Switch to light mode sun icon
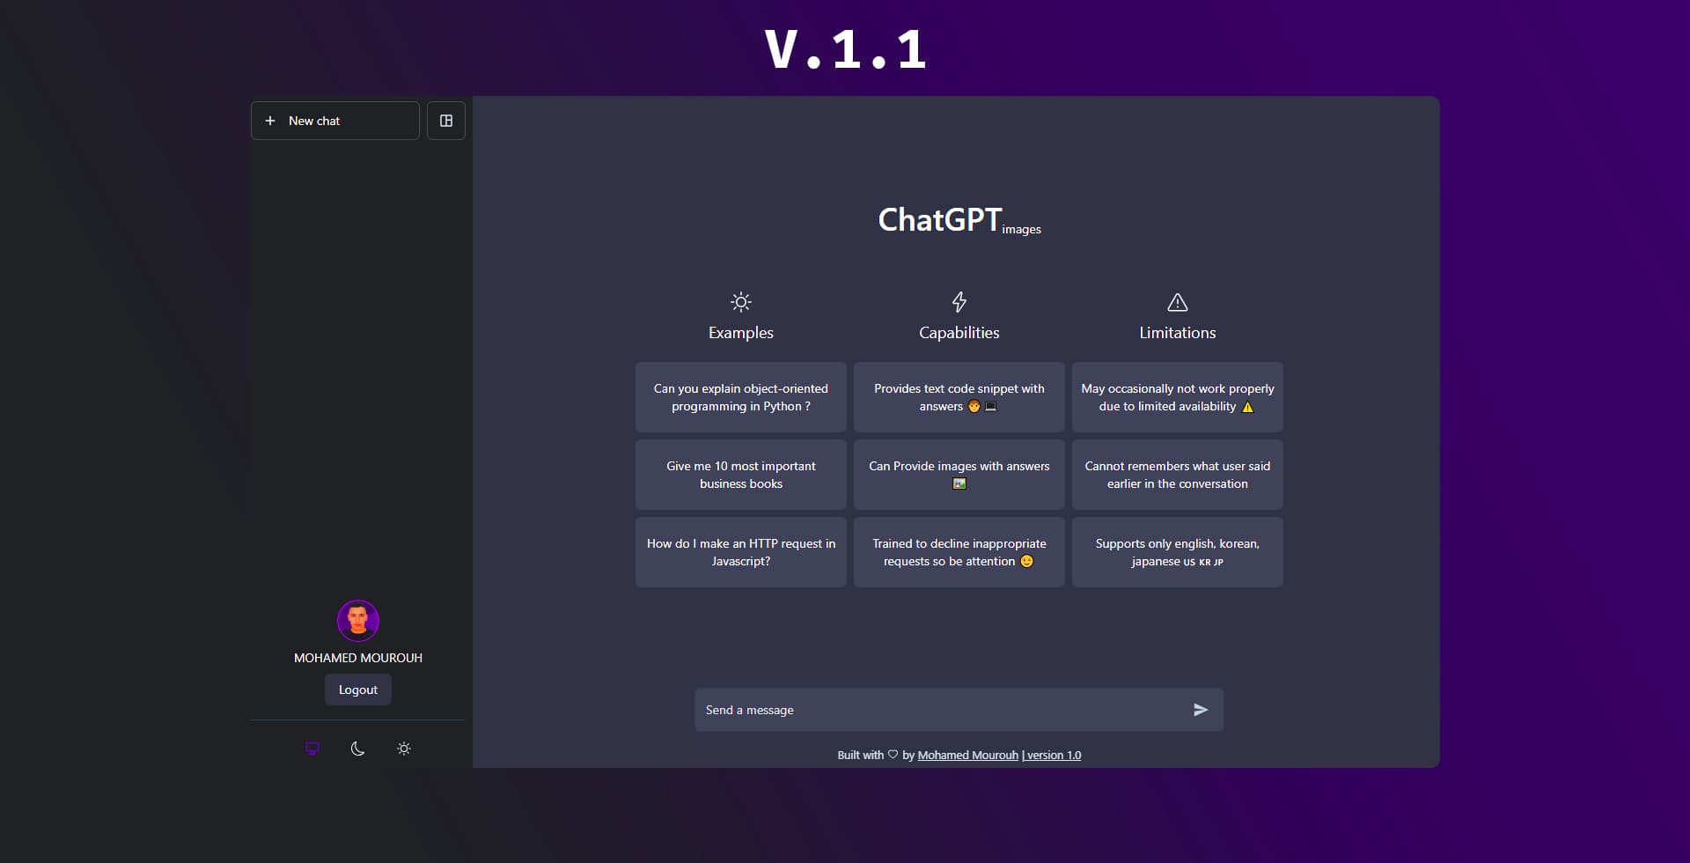The image size is (1690, 863). click(x=404, y=749)
